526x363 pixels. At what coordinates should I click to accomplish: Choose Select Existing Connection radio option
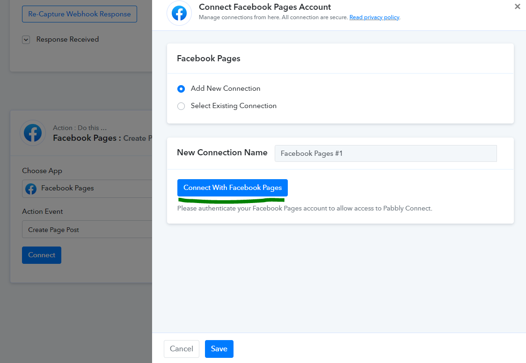coord(181,106)
